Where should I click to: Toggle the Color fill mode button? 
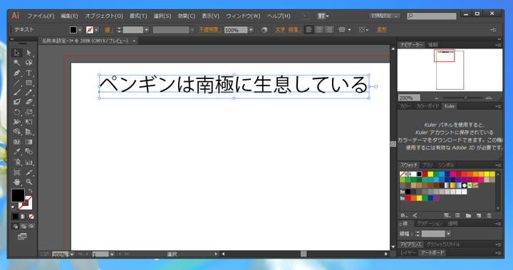click(16, 217)
